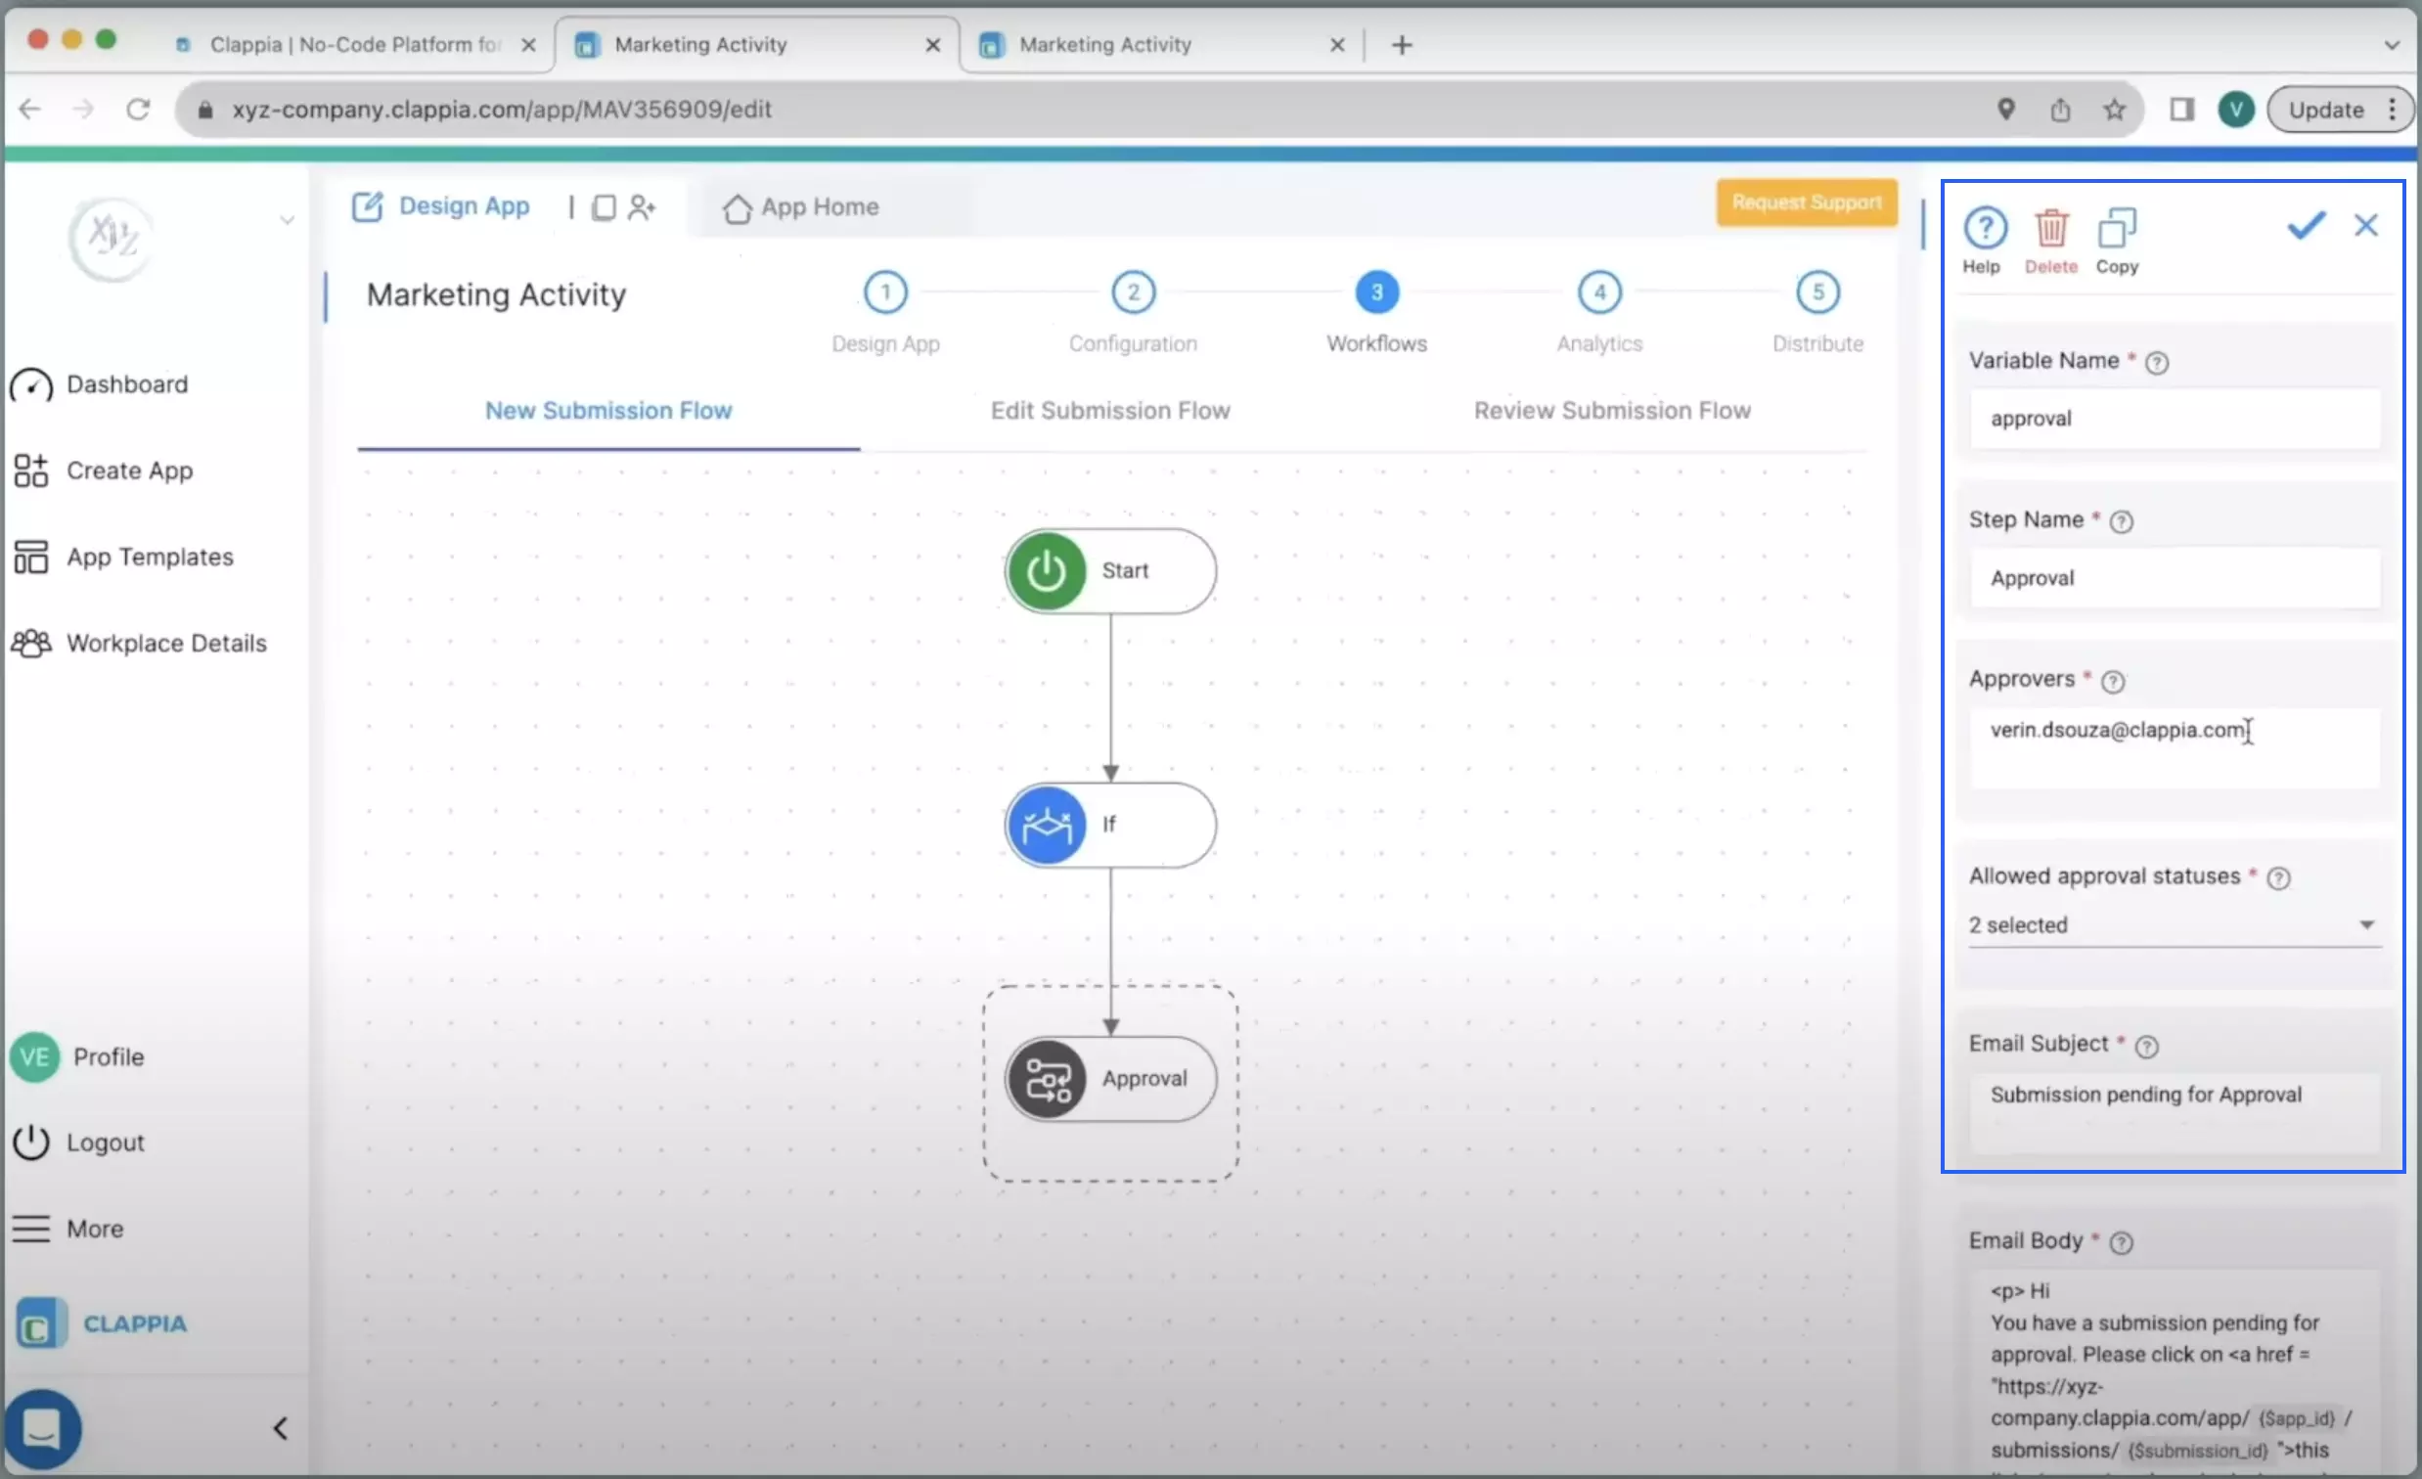Expand the workspace selector chevron near XYZ logo
The height and width of the screenshot is (1479, 2422).
coord(286,220)
